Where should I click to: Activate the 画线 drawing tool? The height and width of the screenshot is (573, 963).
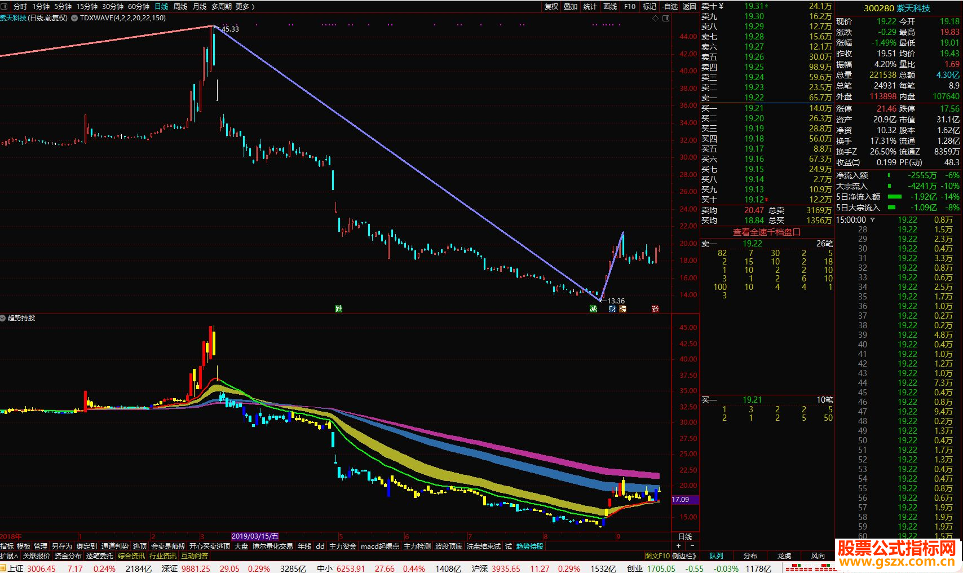(610, 7)
